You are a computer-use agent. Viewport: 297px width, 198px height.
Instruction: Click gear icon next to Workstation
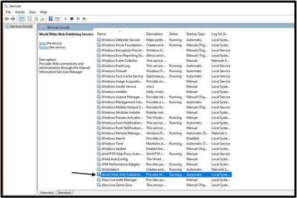[98, 169]
